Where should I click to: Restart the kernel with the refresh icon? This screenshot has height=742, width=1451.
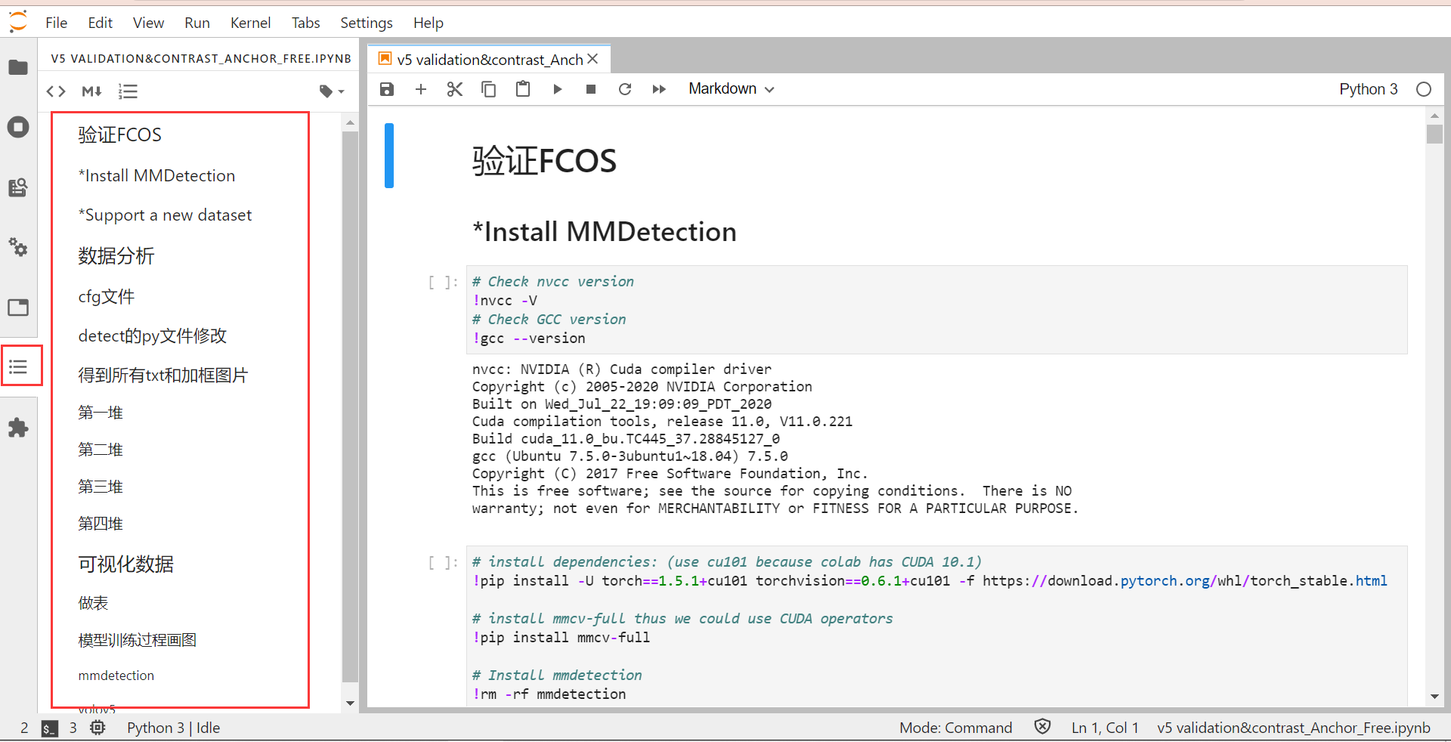[625, 88]
